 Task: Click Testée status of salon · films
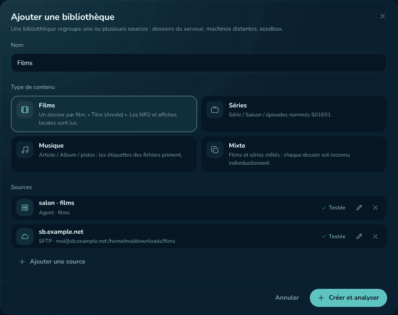333,208
